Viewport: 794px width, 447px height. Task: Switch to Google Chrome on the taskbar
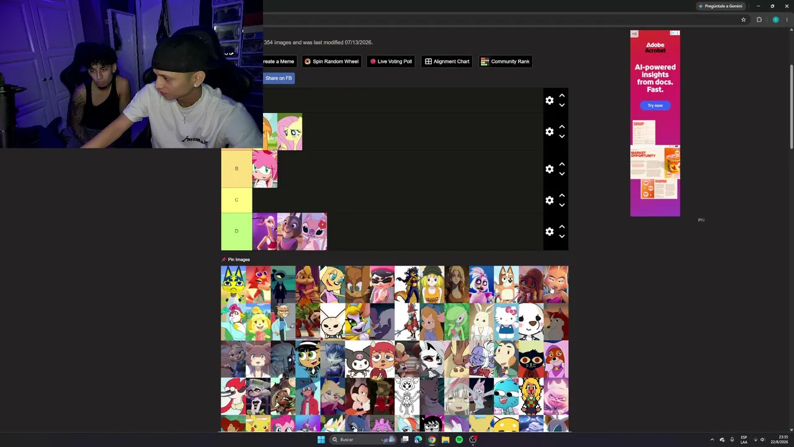coord(432,440)
